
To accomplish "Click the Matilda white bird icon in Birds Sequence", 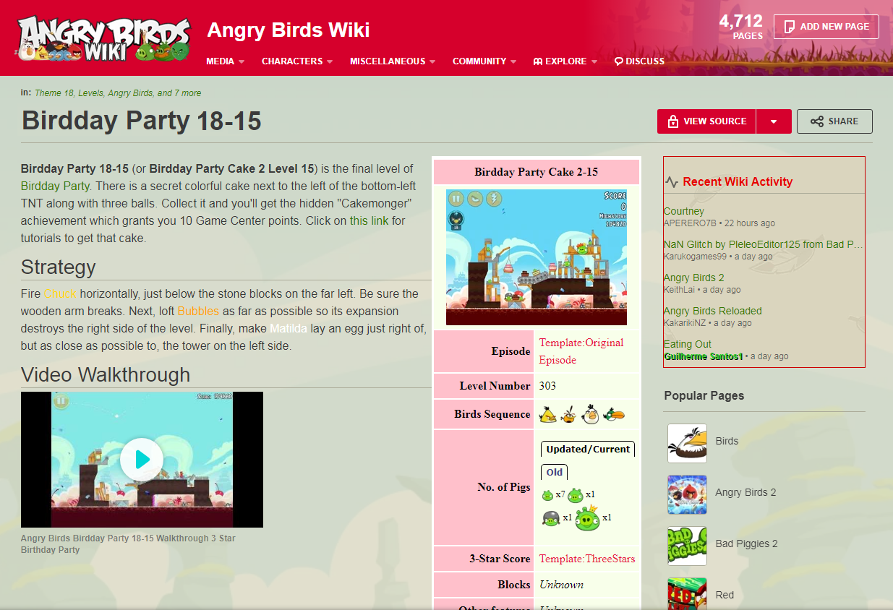I will coord(591,414).
